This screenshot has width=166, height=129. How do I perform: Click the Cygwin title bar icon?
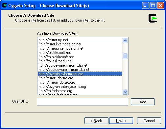(5, 6)
